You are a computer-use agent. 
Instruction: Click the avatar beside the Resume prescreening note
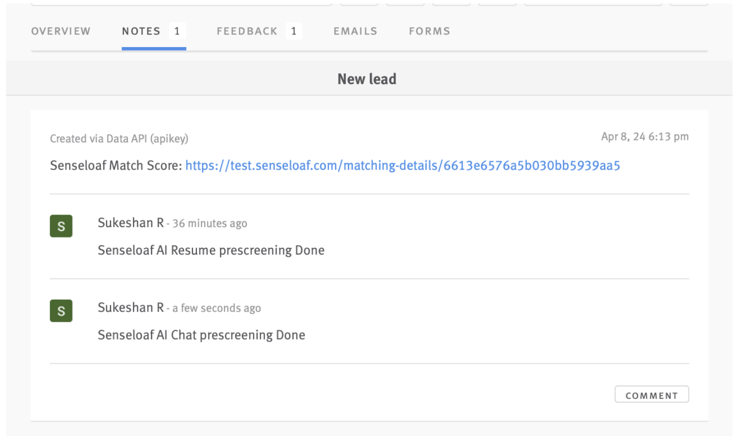point(61,226)
